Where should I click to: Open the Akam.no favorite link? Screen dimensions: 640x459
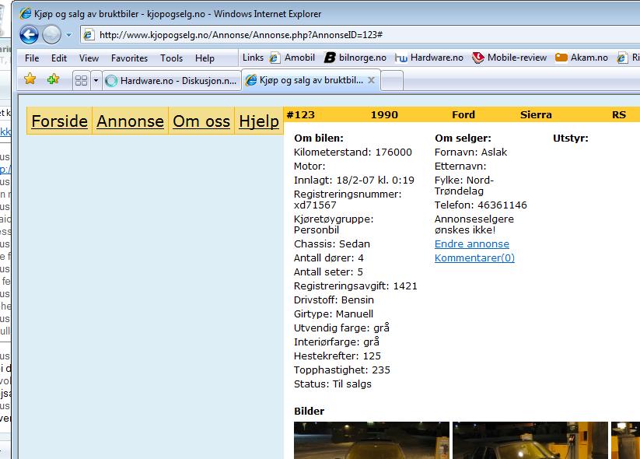pyautogui.click(x=582, y=58)
